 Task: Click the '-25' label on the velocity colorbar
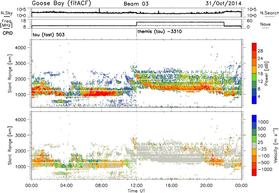click(263, 149)
